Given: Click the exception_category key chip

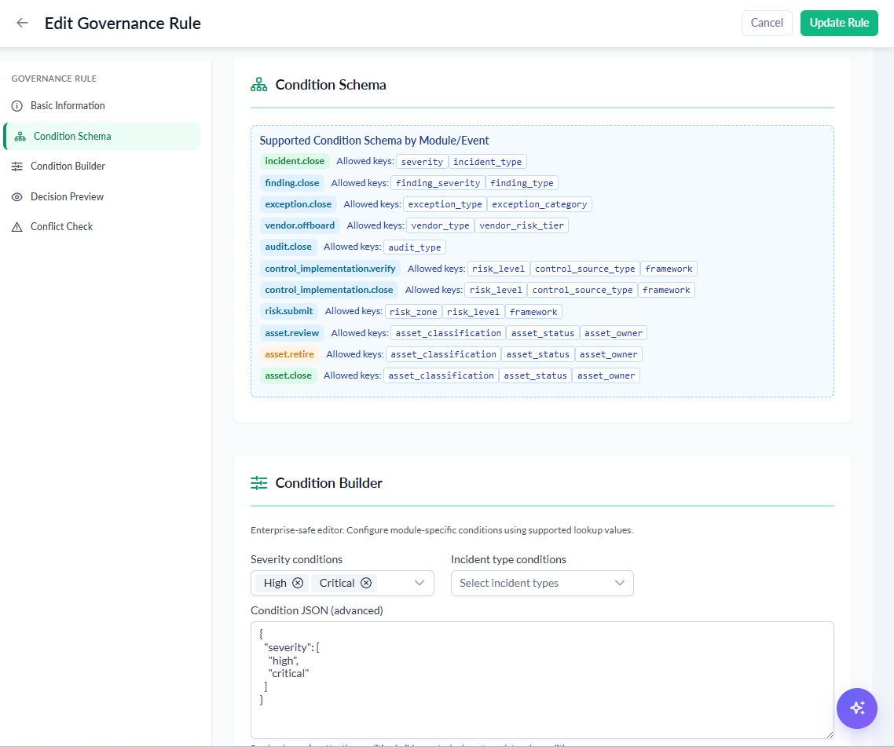Looking at the screenshot, I should click(540, 204).
